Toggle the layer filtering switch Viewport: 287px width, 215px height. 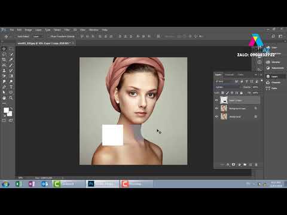click(x=261, y=81)
